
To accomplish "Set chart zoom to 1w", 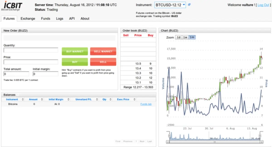I will pyautogui.click(x=185, y=37).
